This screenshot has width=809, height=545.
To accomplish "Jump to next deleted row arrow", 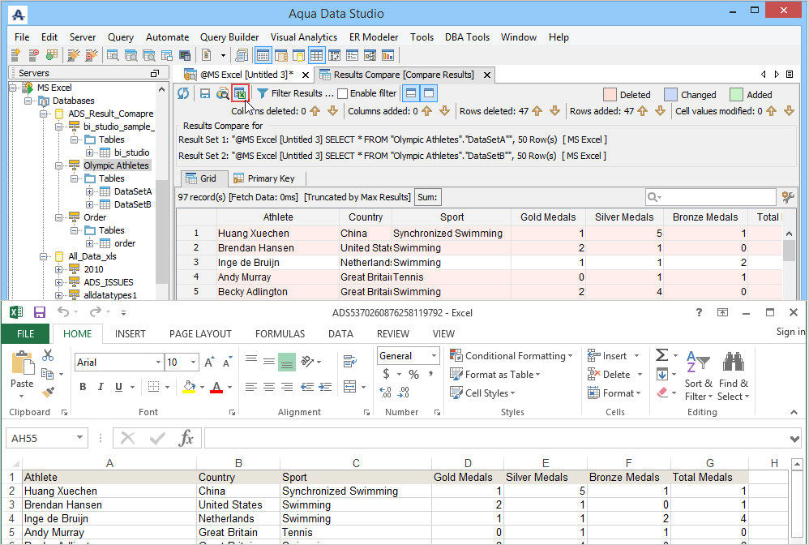I will point(555,111).
